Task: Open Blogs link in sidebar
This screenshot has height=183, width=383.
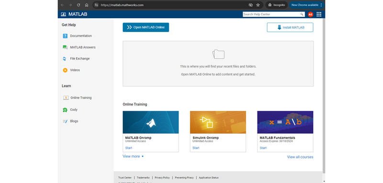Action: click(x=74, y=121)
